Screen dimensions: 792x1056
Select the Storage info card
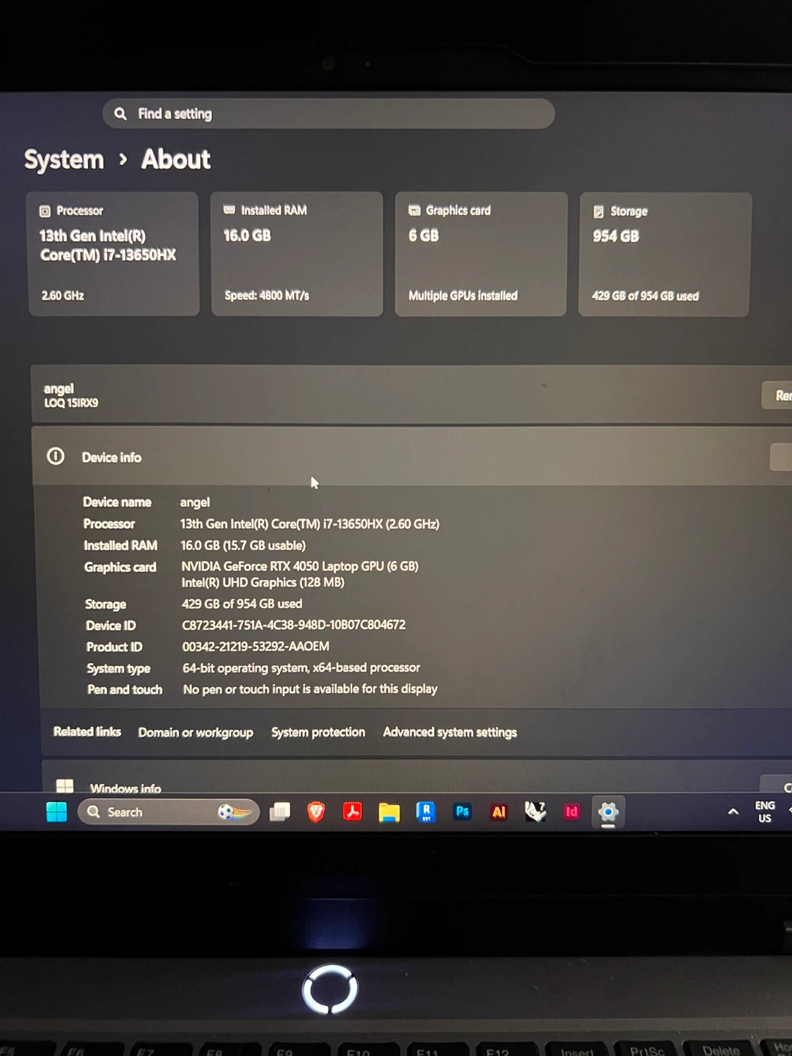pyautogui.click(x=665, y=254)
